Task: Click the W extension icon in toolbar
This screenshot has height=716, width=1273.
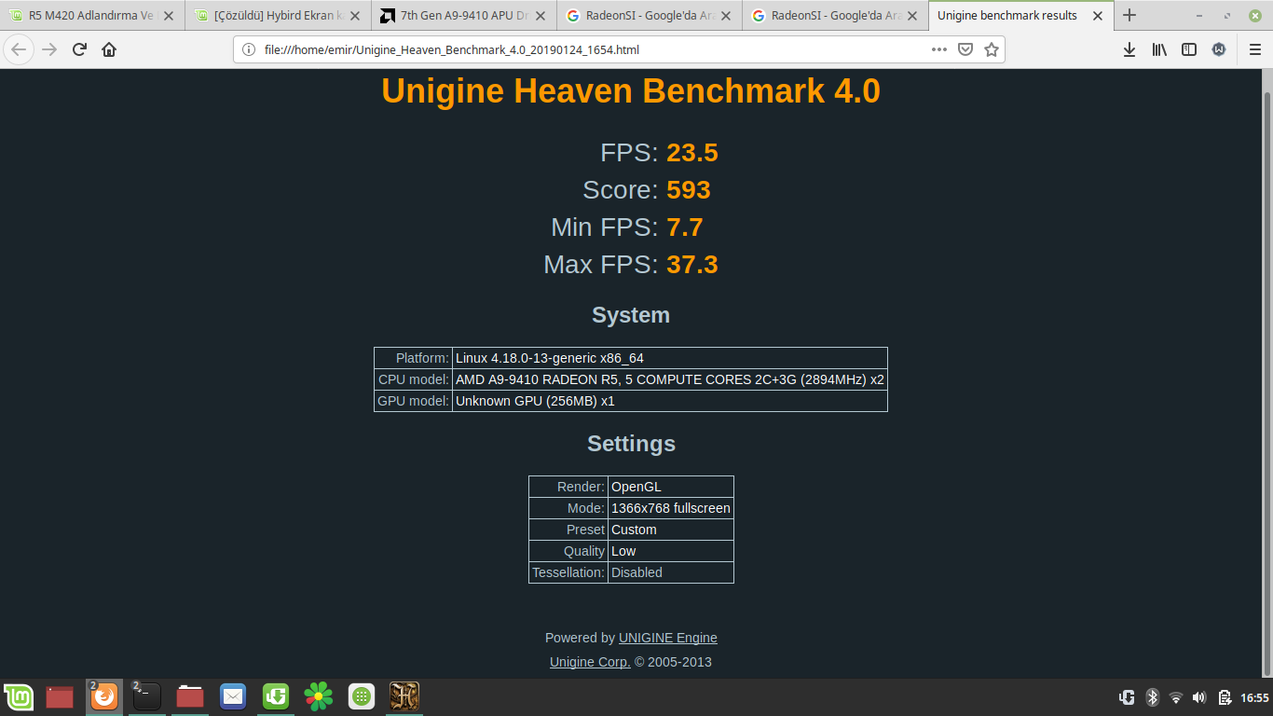Action: tap(1219, 49)
